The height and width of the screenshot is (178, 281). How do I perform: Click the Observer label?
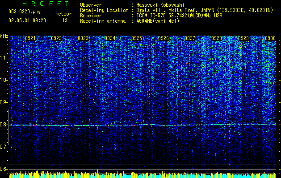pyautogui.click(x=91, y=5)
